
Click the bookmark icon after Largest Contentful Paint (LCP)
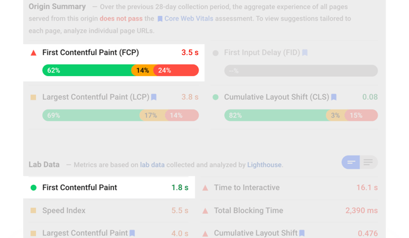pos(154,97)
